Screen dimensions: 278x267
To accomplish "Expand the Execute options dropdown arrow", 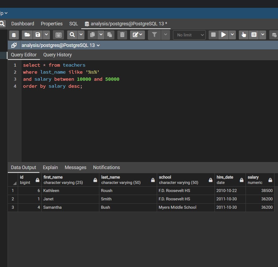I will [232, 35].
